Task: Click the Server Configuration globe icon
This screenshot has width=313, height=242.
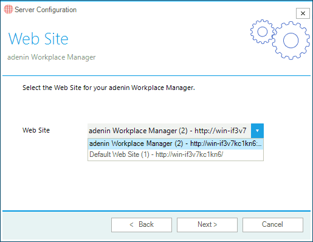Action: (x=9, y=9)
